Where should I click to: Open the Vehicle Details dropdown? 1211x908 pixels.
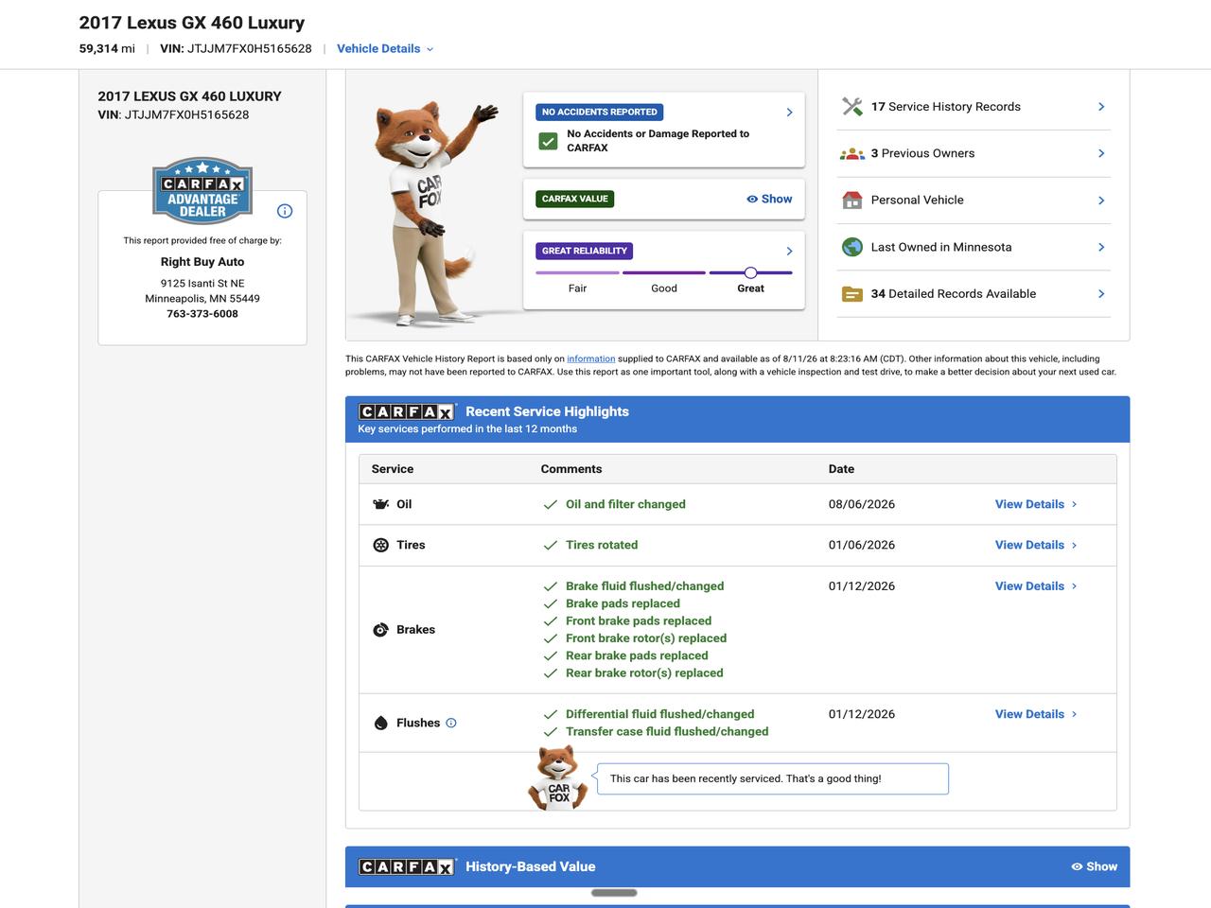coord(385,49)
